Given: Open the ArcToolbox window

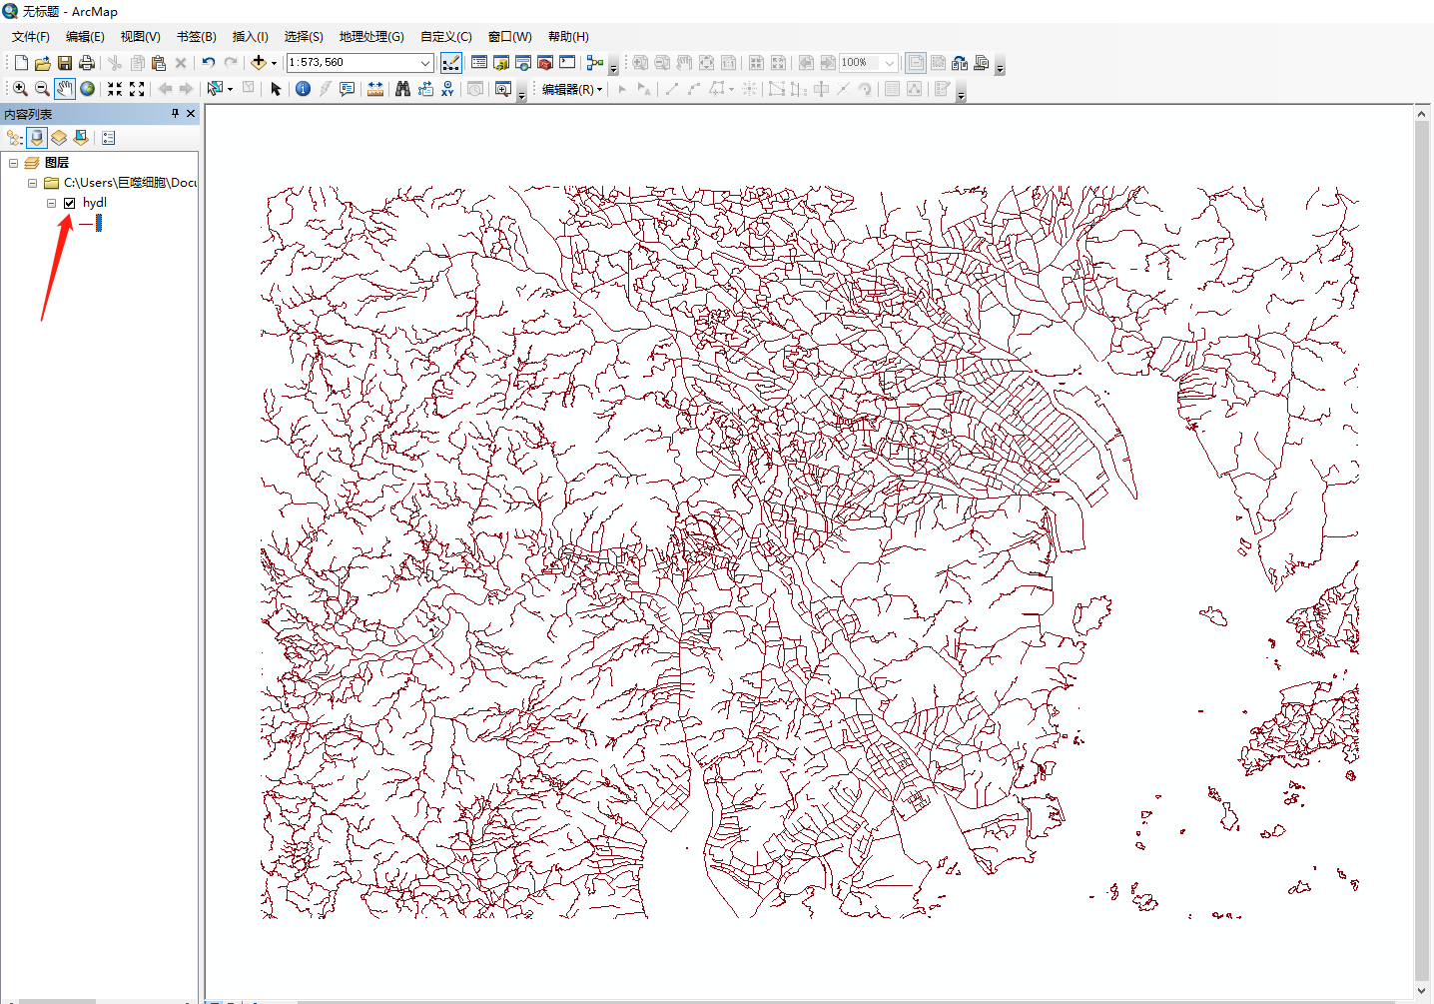Looking at the screenshot, I should pos(544,62).
